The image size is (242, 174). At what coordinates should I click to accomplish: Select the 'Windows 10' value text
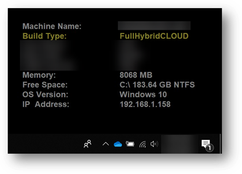point(143,94)
